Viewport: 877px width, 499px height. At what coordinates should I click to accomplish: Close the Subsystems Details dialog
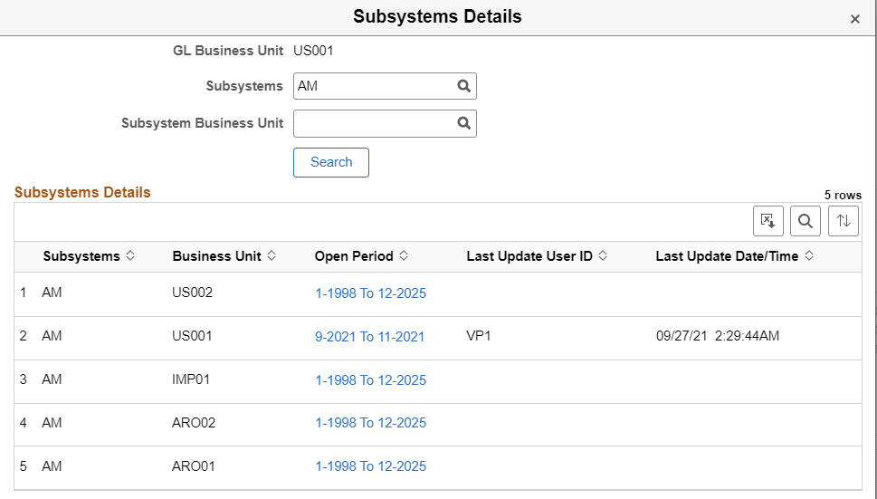(x=854, y=19)
